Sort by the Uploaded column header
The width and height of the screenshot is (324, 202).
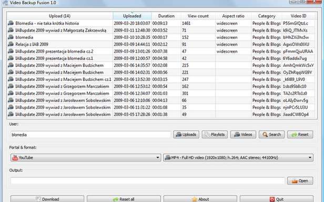132,16
